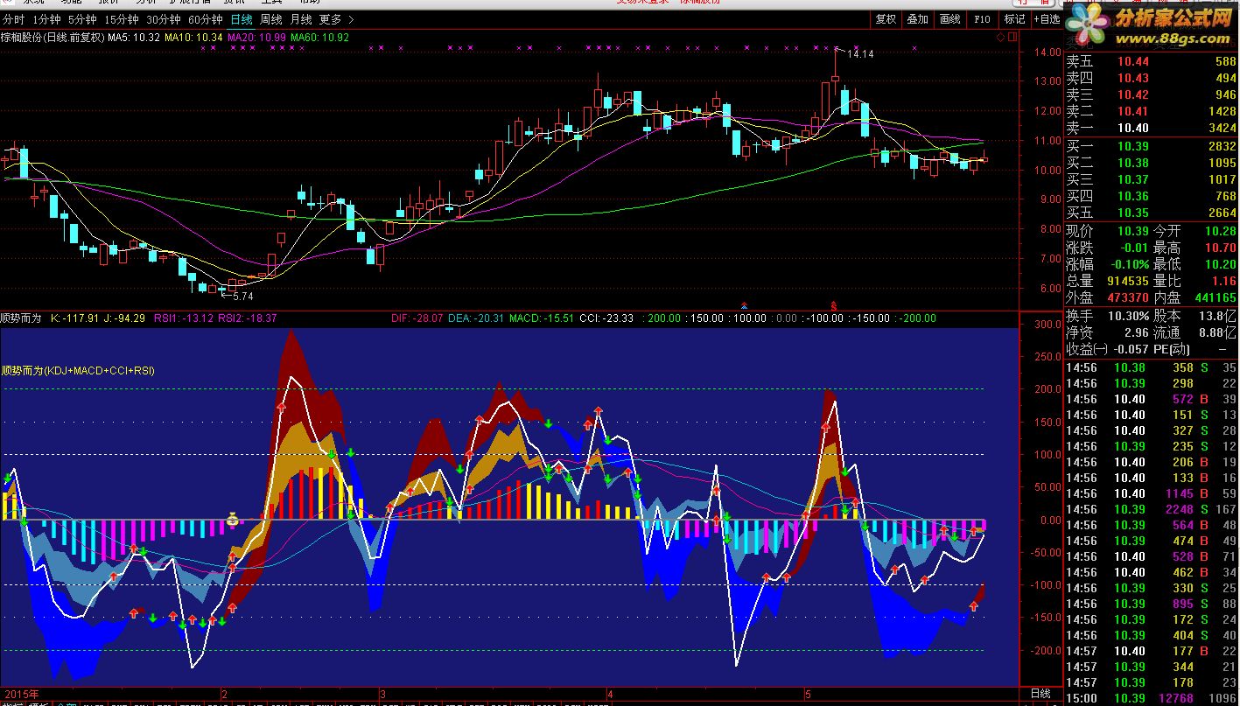Viewport: 1240px width, 706px height.
Task: Switch to the 日线 daily tab
Action: (x=241, y=19)
